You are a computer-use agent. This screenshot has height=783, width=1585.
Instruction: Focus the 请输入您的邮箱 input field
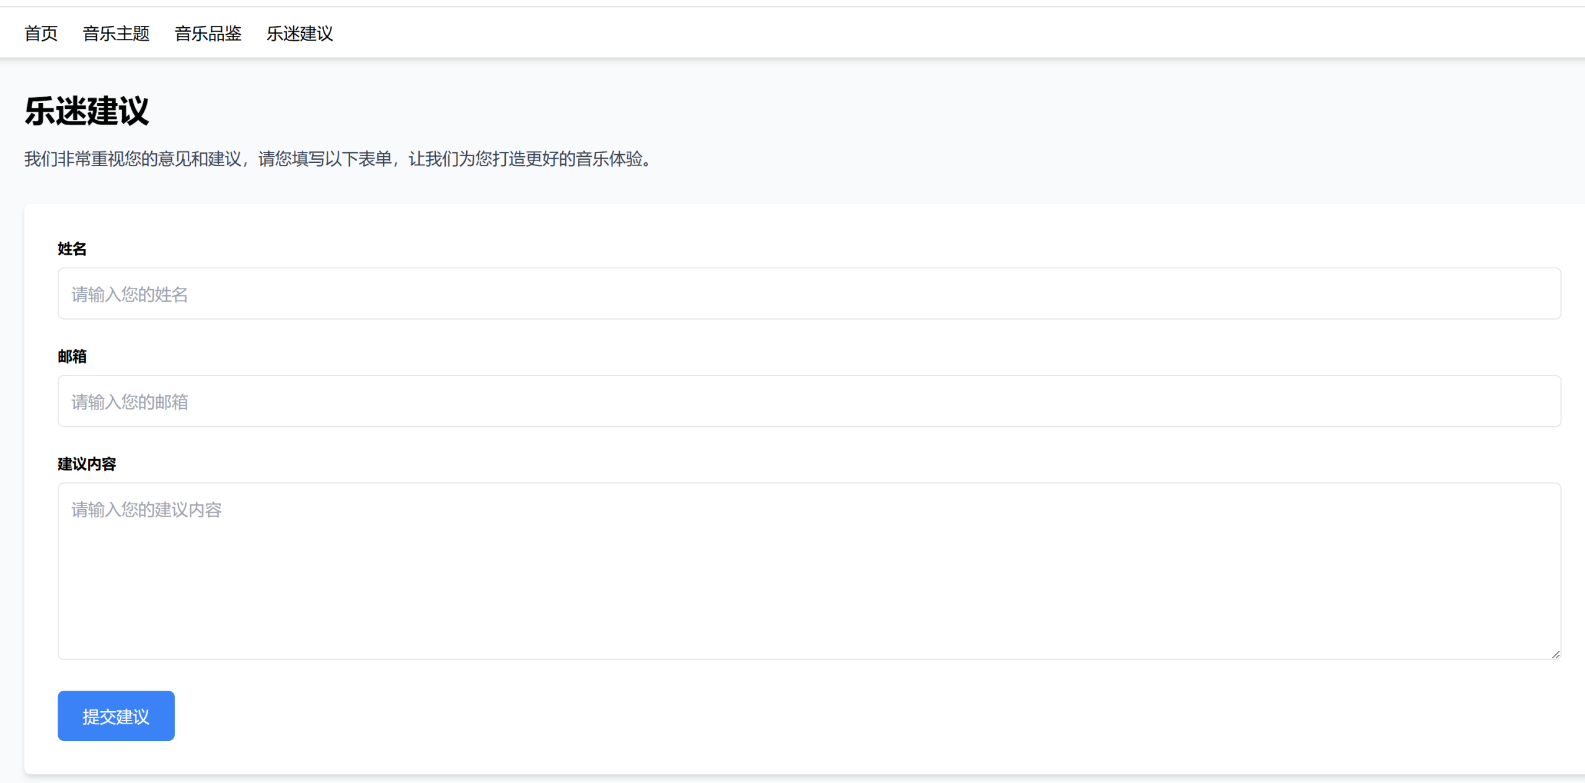point(809,401)
